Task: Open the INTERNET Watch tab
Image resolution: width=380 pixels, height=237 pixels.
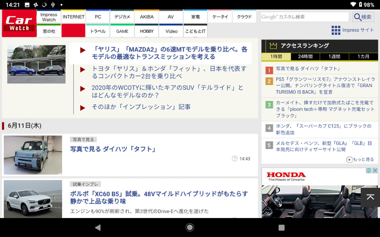Action: click(74, 17)
